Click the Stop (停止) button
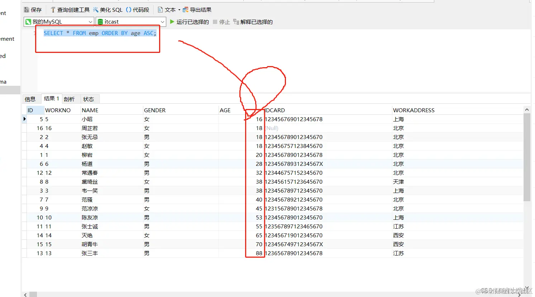This screenshot has width=535, height=297. (x=221, y=22)
